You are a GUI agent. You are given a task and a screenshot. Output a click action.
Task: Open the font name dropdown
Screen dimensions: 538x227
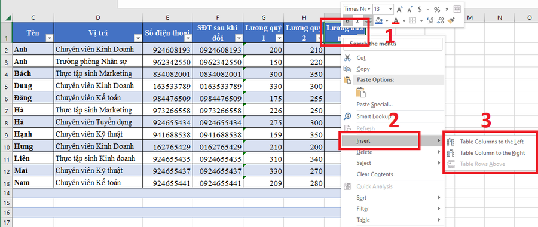point(369,9)
